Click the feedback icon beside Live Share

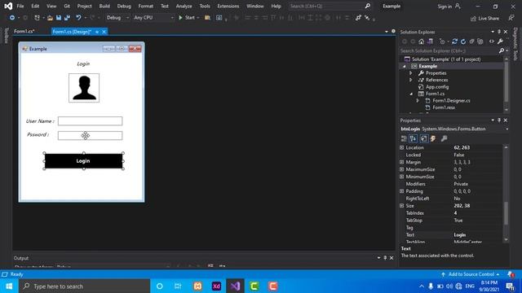coord(511,18)
